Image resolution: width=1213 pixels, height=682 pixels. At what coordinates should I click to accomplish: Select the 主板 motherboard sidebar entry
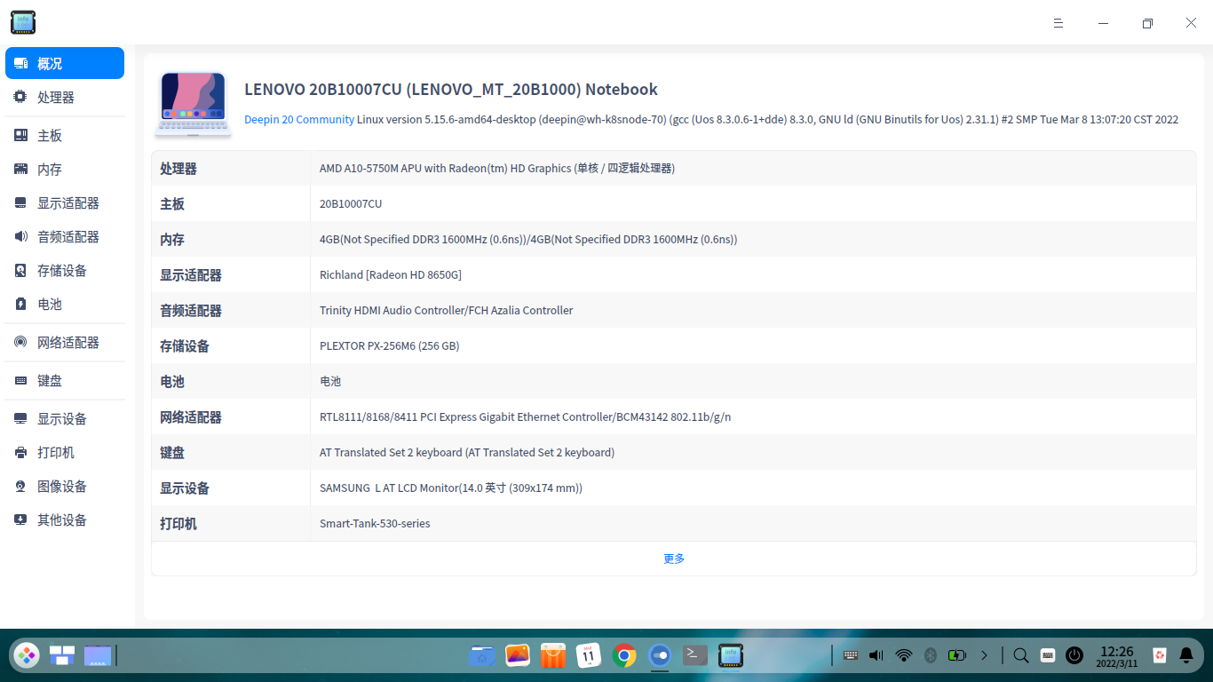(x=65, y=136)
